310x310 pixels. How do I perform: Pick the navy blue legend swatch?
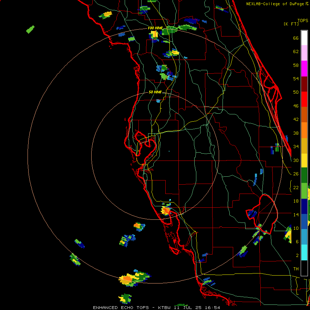[304, 206]
